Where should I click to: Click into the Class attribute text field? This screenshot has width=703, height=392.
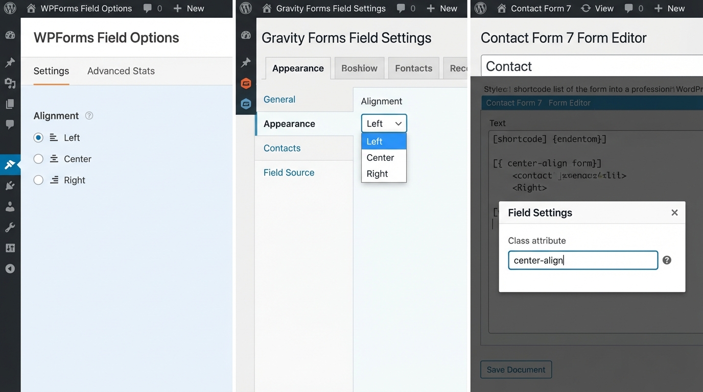tap(582, 260)
